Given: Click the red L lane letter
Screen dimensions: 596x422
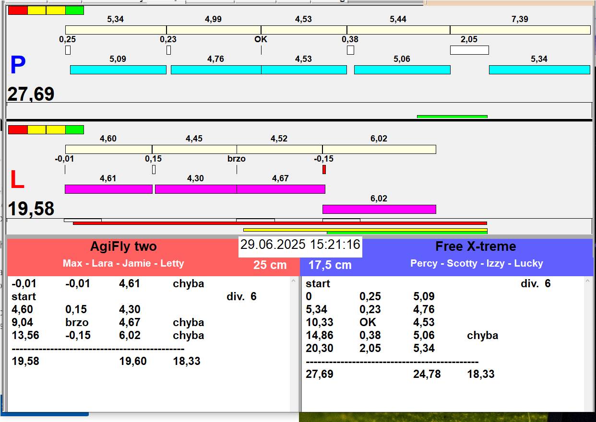Looking at the screenshot, I should [17, 180].
